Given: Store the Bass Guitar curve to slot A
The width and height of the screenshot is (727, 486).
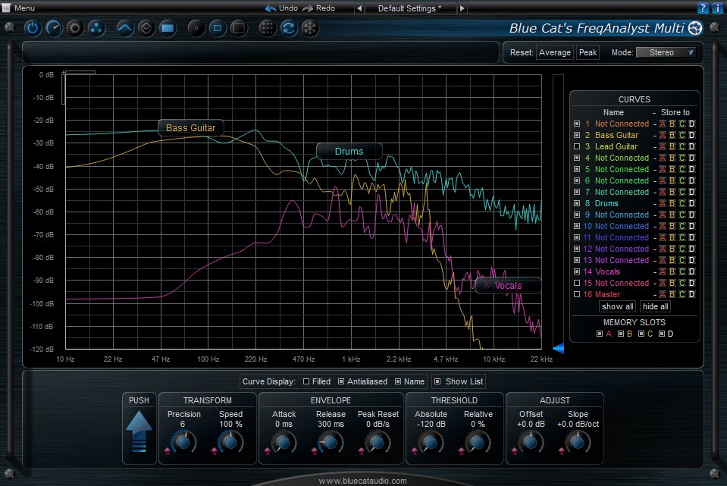Looking at the screenshot, I should click(x=663, y=135).
